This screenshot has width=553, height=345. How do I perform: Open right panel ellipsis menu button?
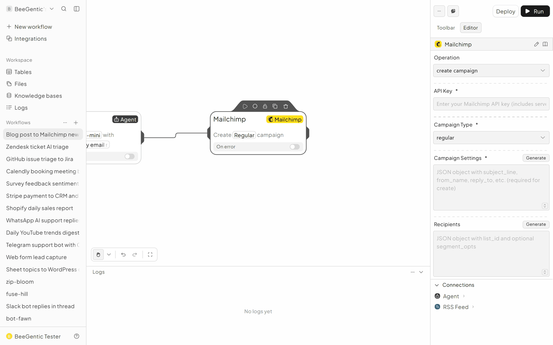[x=439, y=11]
